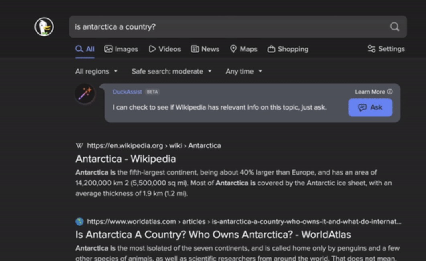Switch to the Shopping tab
This screenshot has height=261, width=426.
[288, 49]
